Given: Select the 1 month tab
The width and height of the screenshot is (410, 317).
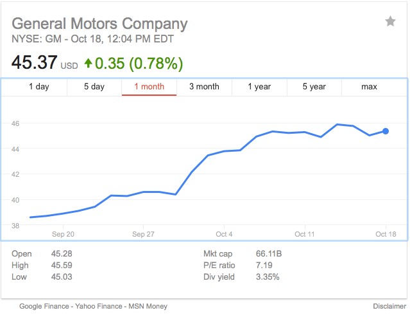Looking at the screenshot, I should [x=149, y=87].
